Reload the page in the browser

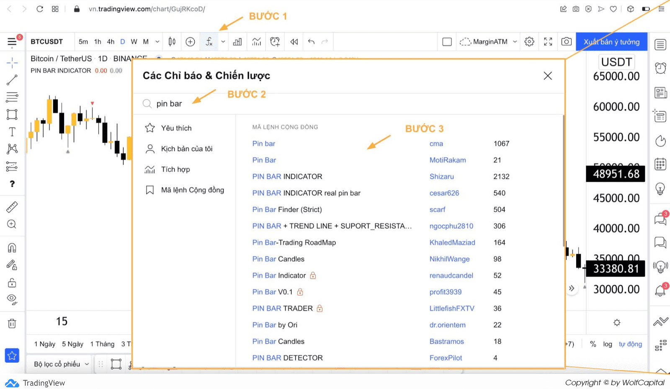coord(40,9)
